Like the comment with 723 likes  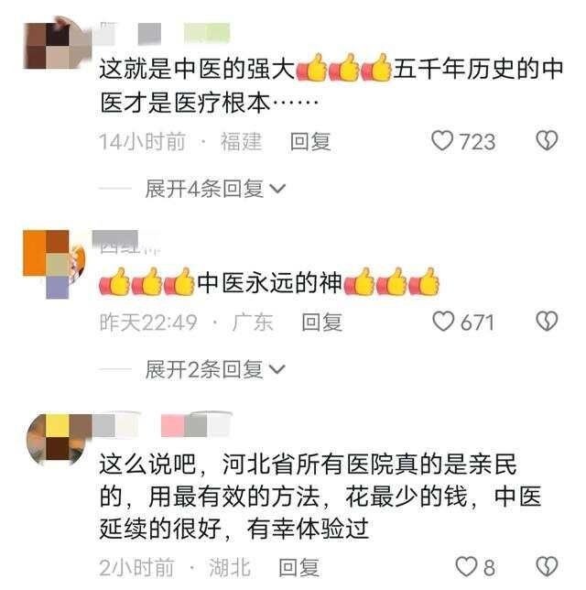tap(442, 141)
